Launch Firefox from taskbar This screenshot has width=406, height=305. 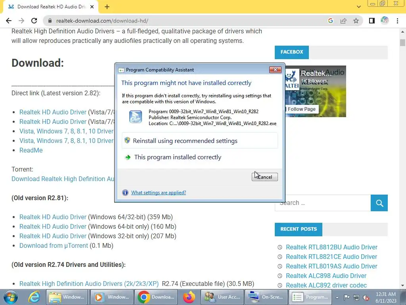coord(189,297)
